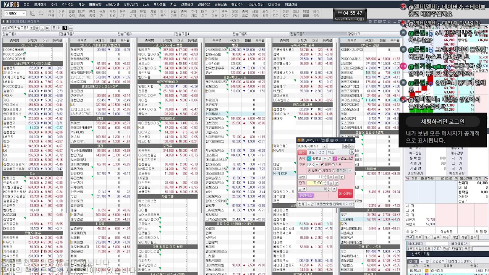Click the gear settings icon in watchlist toolbar

point(37,28)
